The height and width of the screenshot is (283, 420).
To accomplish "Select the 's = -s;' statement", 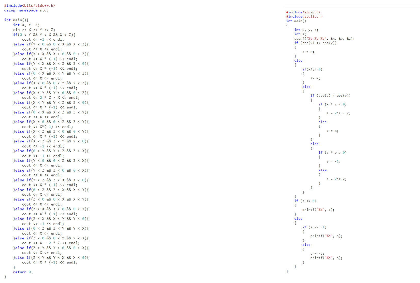I will [x=317, y=254].
